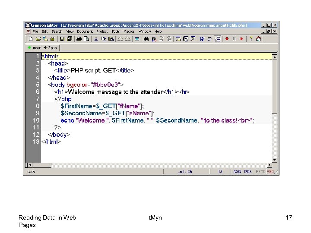Click the horizontal scrollbar right arrow
Image resolution: width=311 pixels, height=233 pixels.
click(270, 165)
